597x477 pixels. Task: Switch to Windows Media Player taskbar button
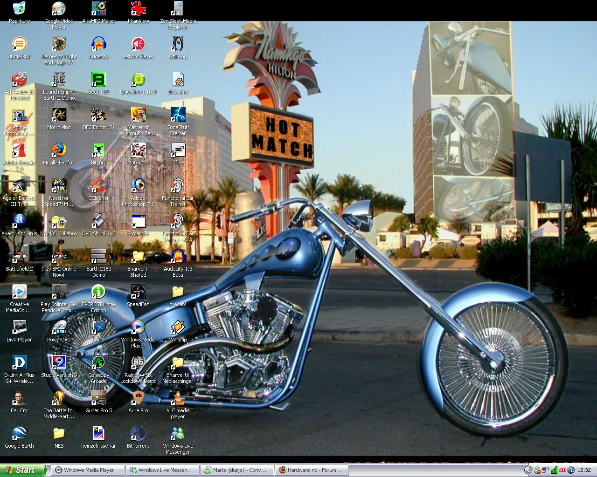88,470
